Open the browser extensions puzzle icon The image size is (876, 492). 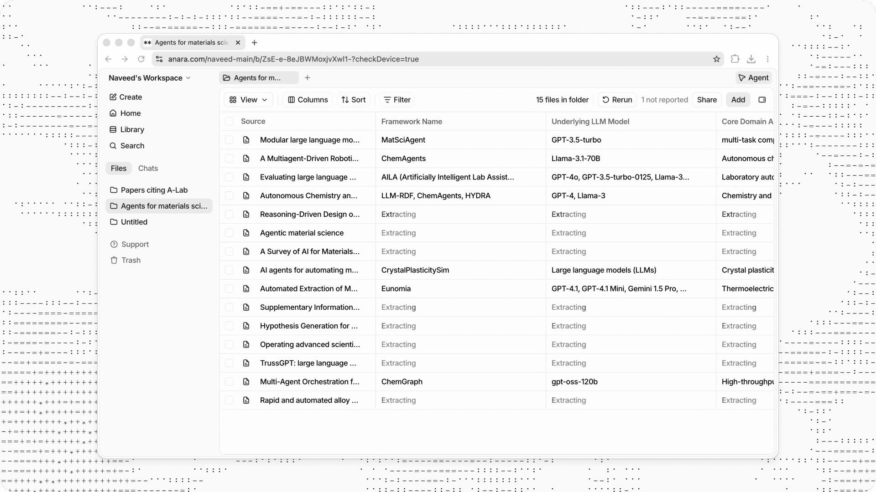[735, 59]
